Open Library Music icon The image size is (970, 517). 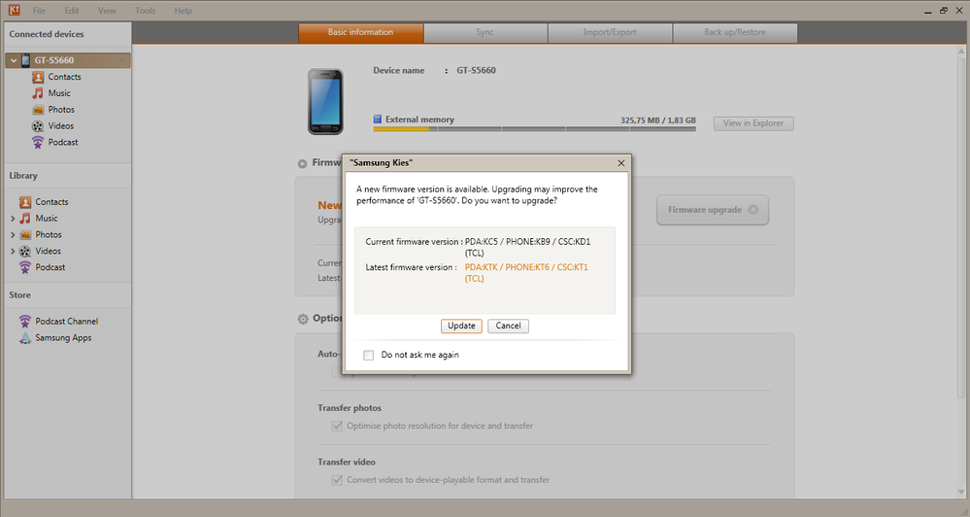(24, 218)
